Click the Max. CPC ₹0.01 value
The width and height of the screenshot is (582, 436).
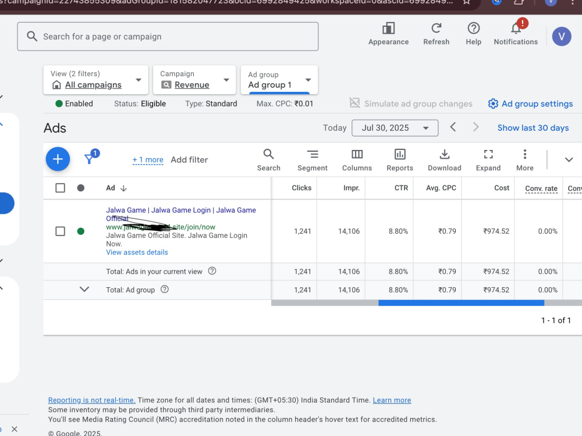[x=304, y=104]
